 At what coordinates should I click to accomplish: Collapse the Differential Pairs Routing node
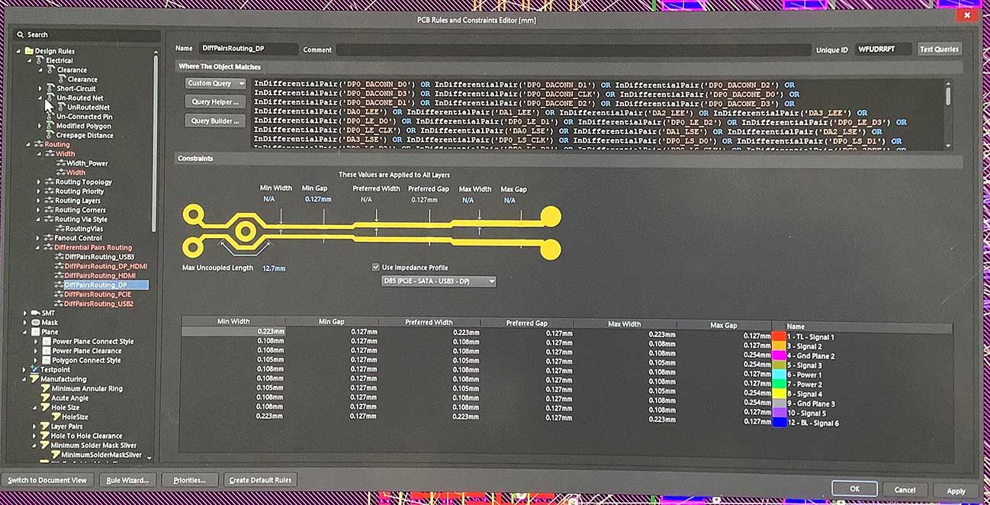pos(38,247)
